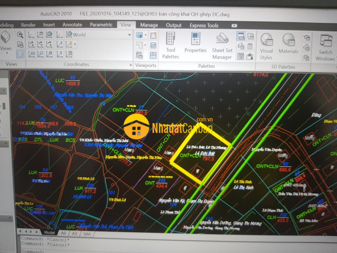Select the Annotate ribbon tab
This screenshot has width=337, height=253.
(72, 25)
